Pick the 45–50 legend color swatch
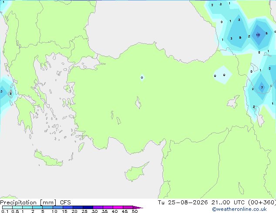Image resolution: width=276 pixels, height=213 pixels. (x=128, y=207)
